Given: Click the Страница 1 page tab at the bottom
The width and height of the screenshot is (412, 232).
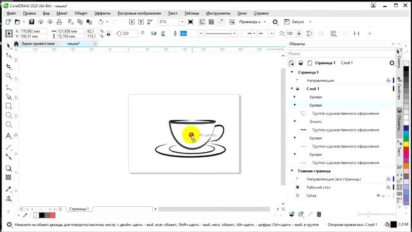Looking at the screenshot, I should 79,209.
